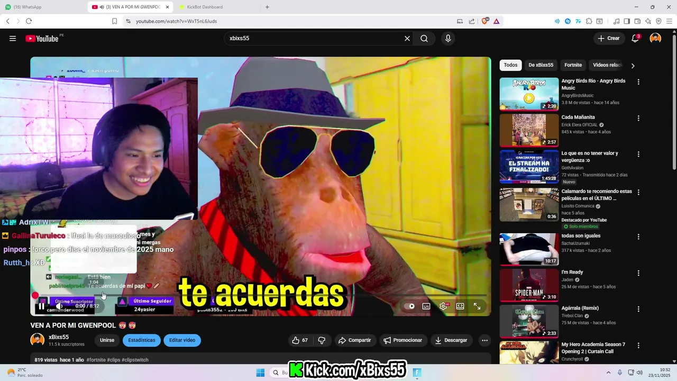This screenshot has height=381, width=677.
Task: Switch to the KickBot Dashboard tab
Action: [217, 7]
